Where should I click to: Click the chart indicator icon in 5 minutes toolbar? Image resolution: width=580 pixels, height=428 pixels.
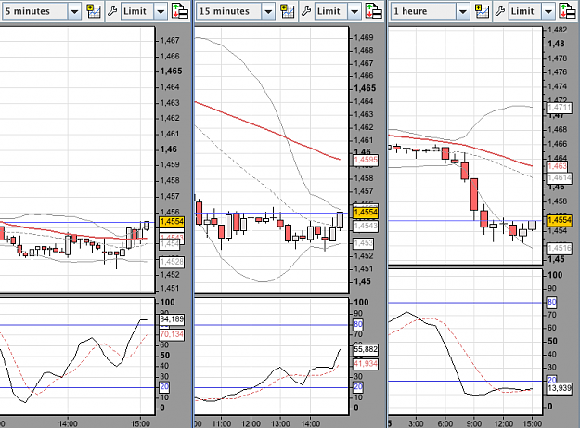(94, 11)
